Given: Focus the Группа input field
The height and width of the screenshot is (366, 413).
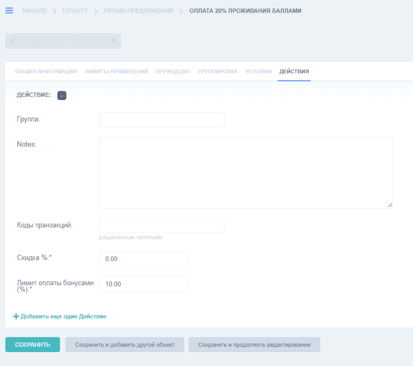Looking at the screenshot, I should pos(162,120).
